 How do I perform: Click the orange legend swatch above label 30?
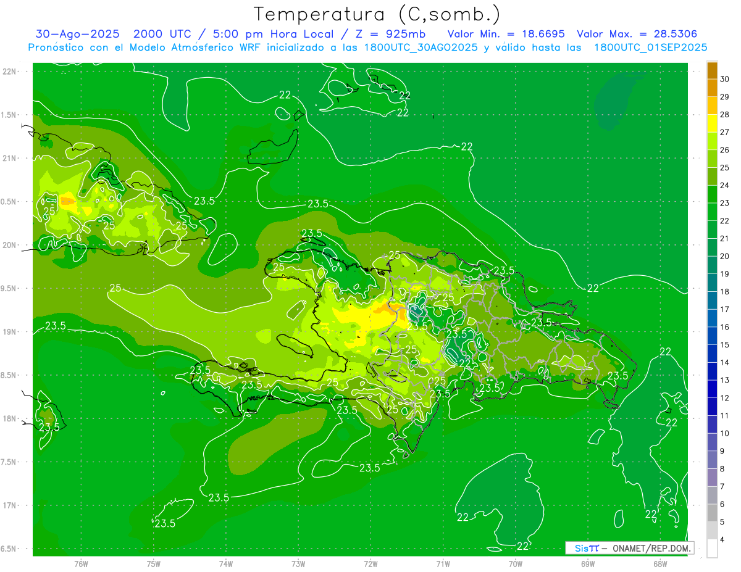point(712,70)
